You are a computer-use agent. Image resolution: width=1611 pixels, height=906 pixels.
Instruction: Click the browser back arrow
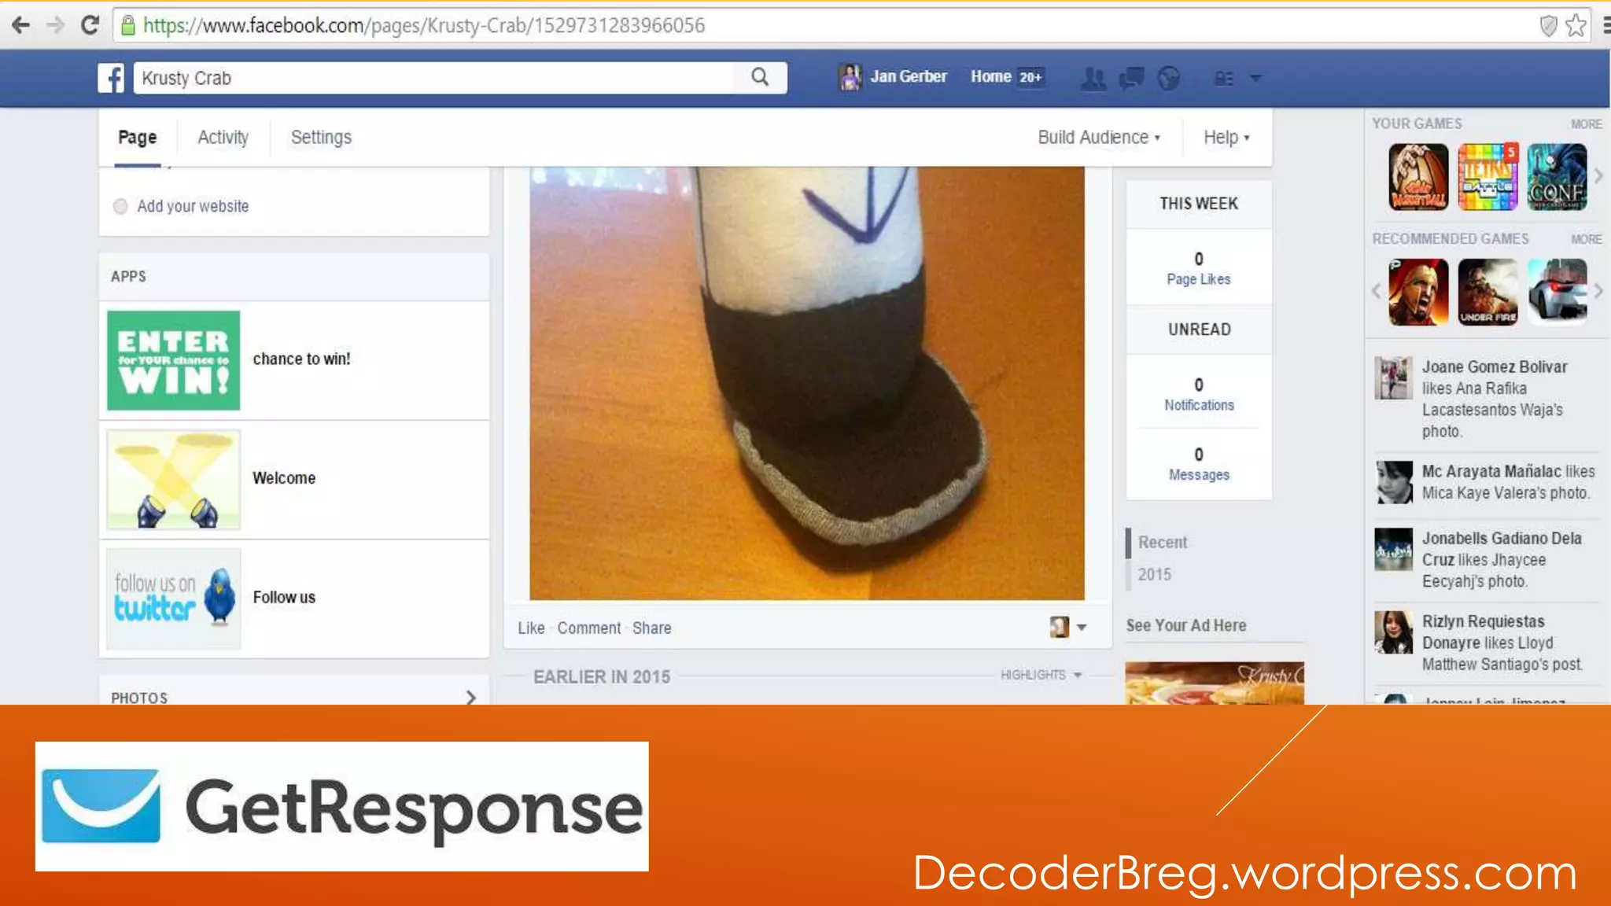(x=21, y=25)
